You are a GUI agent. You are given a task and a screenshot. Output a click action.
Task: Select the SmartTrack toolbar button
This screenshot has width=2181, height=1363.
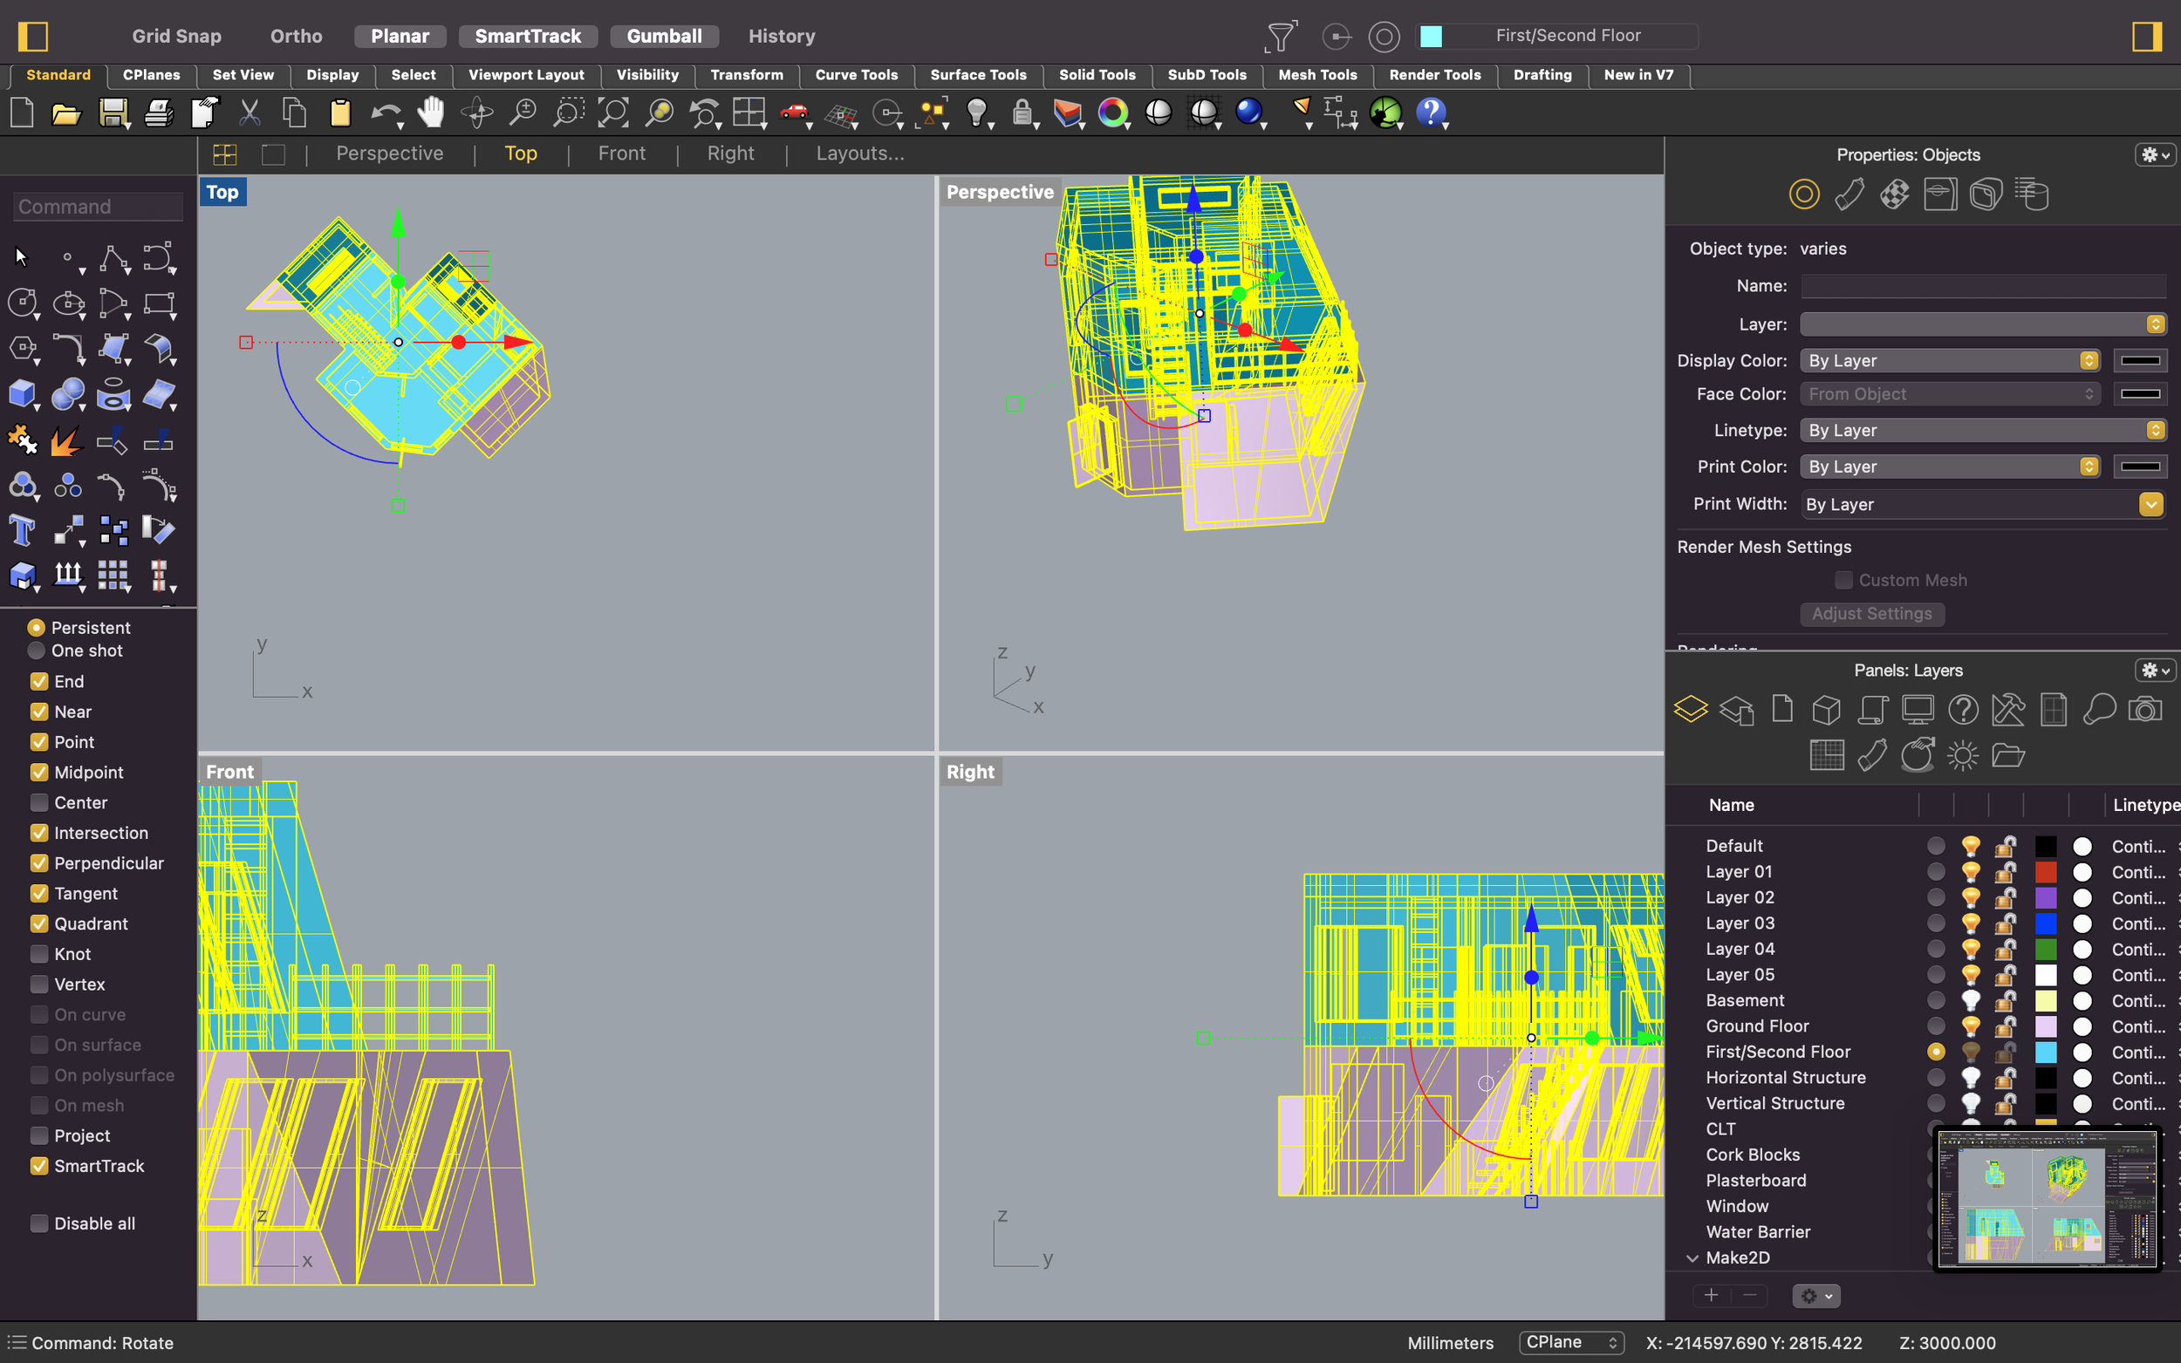(530, 35)
